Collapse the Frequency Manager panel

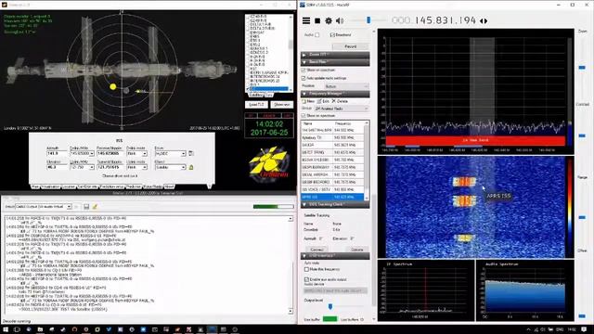pos(335,94)
